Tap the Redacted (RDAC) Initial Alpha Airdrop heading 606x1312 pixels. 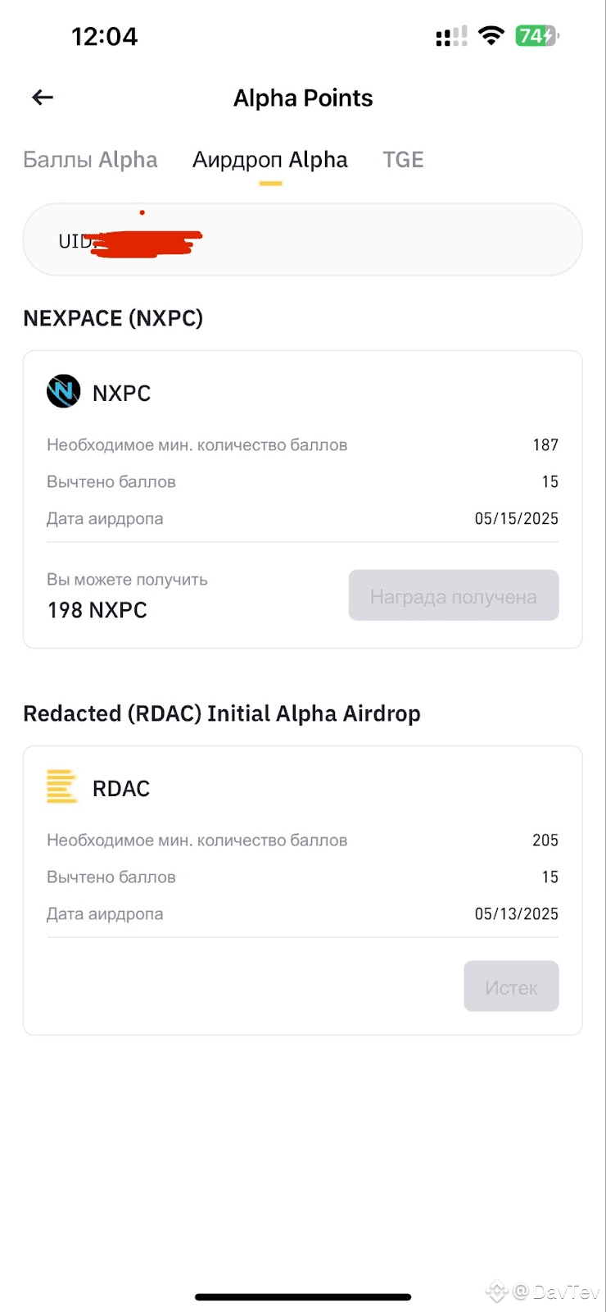tap(222, 713)
